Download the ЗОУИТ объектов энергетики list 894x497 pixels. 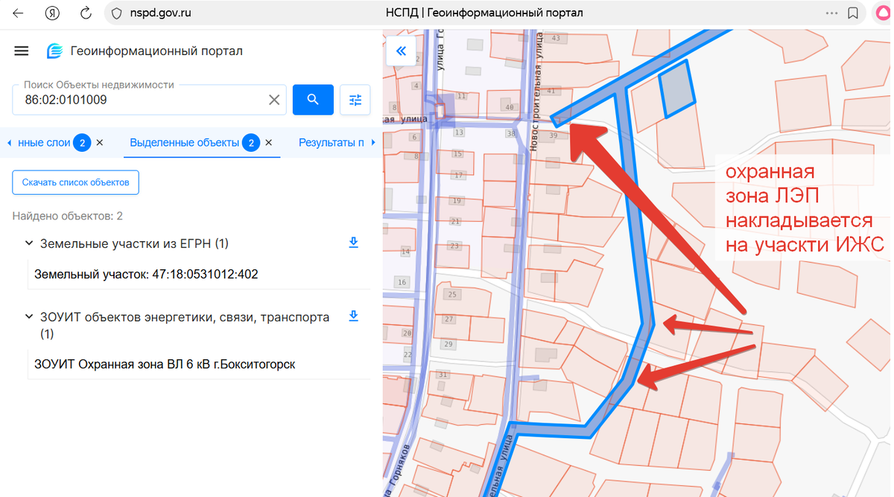[354, 316]
